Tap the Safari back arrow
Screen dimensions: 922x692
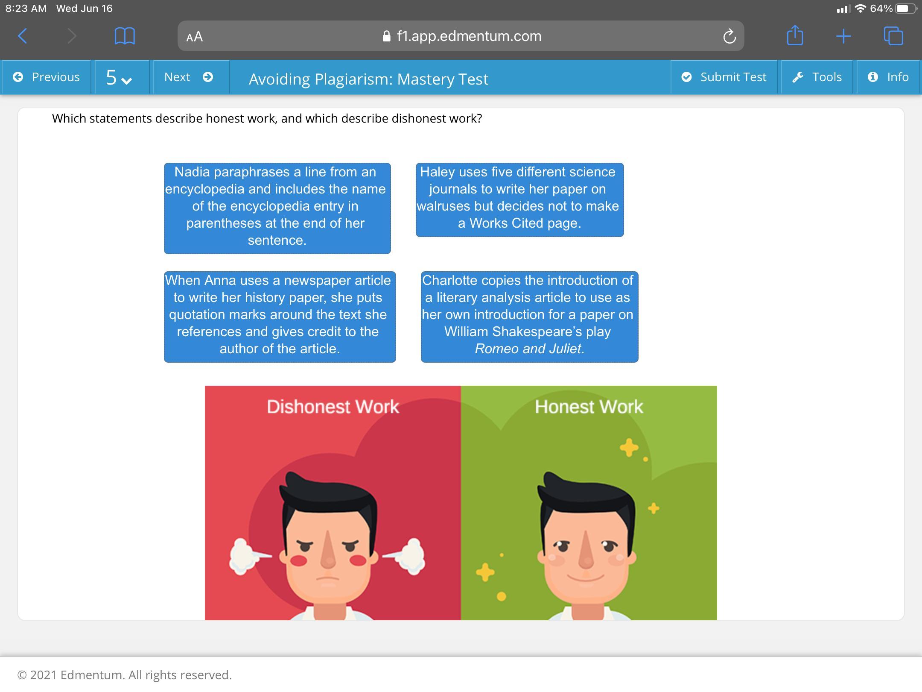pos(23,36)
